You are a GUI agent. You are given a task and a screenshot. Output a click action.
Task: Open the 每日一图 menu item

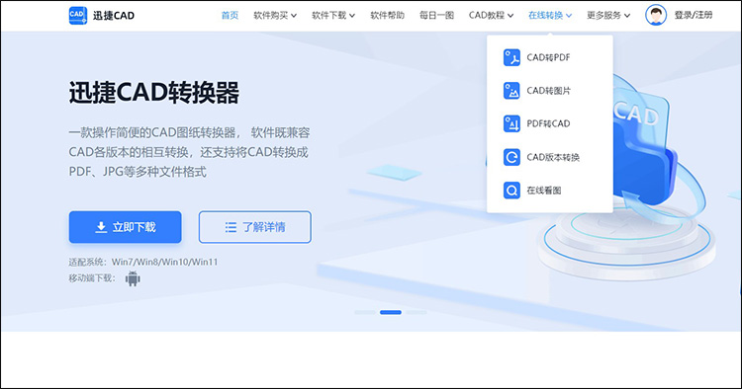pos(436,16)
